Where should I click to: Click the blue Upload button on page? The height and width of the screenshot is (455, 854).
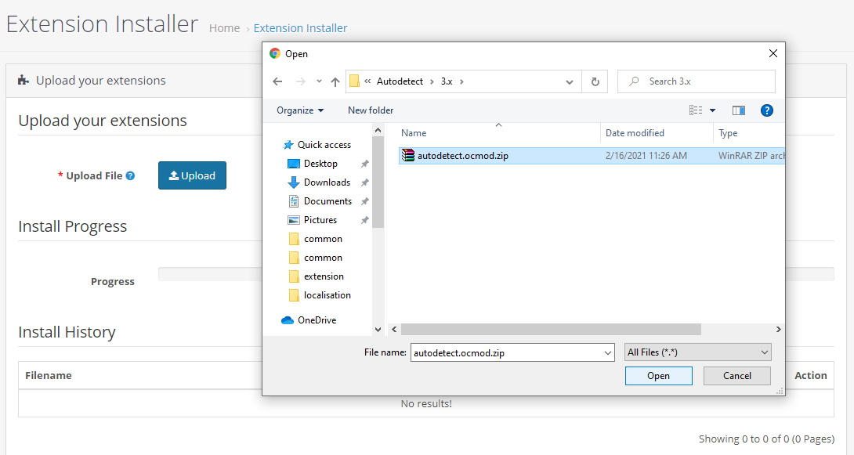pyautogui.click(x=192, y=175)
